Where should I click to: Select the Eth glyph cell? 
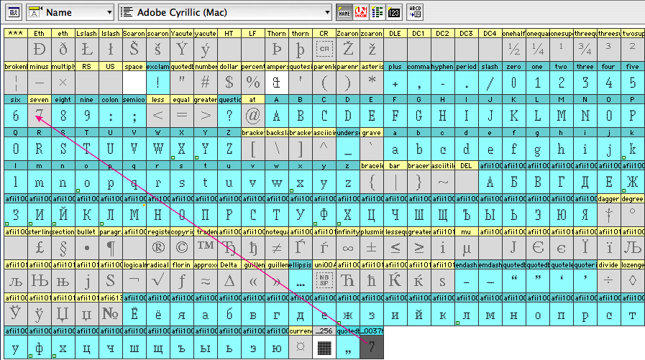[x=39, y=50]
